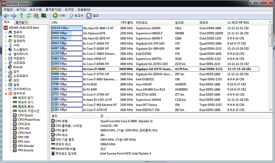The image size is (275, 163).
Task: Click the results list scroll down arrow
Action: (270, 110)
